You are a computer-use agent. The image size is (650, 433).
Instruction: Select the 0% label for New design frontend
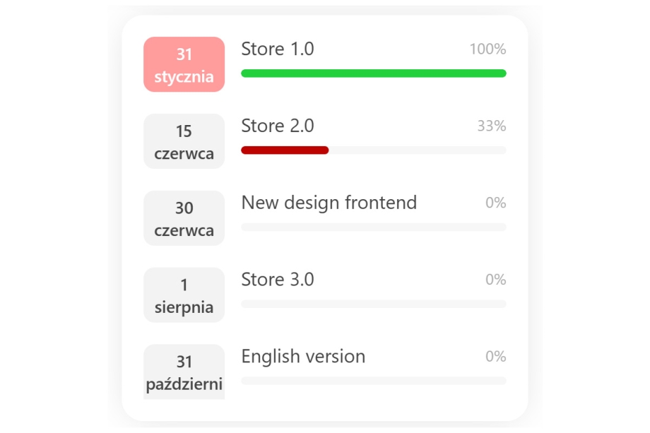496,203
